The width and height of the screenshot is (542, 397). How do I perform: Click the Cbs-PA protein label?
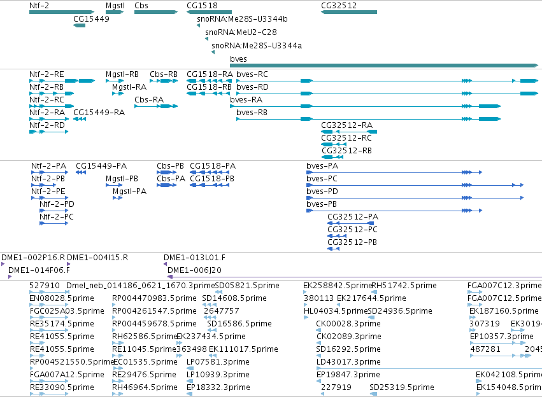tap(171, 179)
